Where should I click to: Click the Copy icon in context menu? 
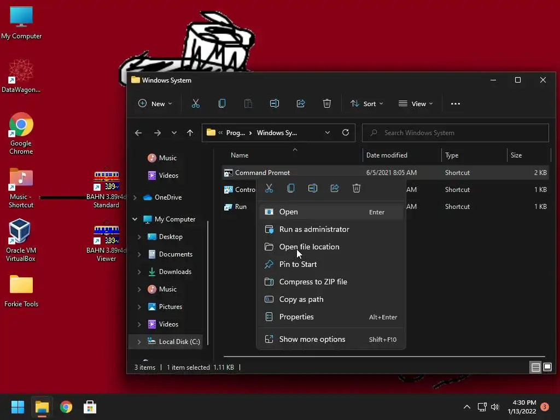pyautogui.click(x=291, y=188)
